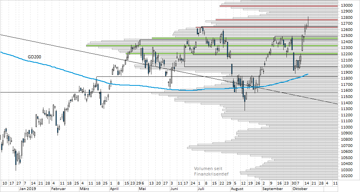Click the GD200 moving average label
The width and height of the screenshot is (360, 192).
pos(34,57)
